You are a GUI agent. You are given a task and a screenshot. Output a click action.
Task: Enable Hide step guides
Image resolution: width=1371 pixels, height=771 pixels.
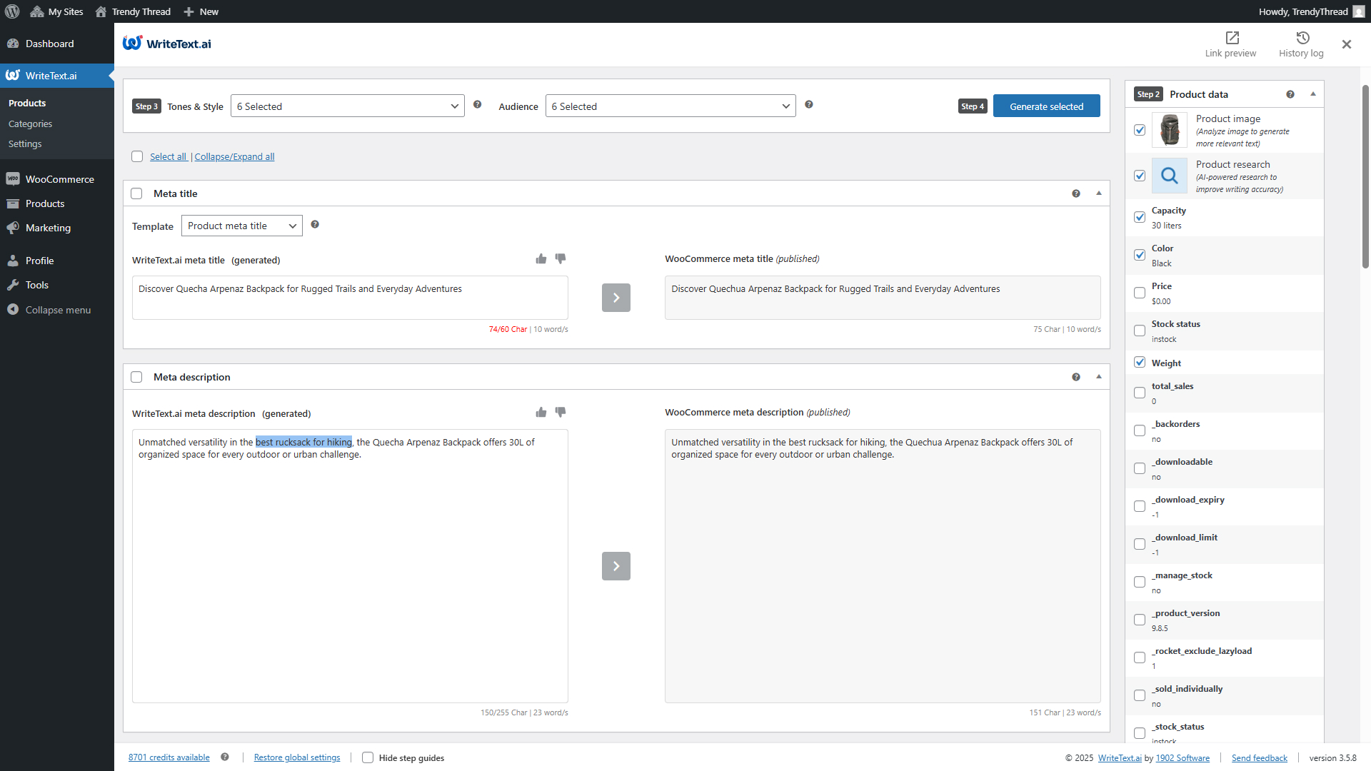coord(368,757)
